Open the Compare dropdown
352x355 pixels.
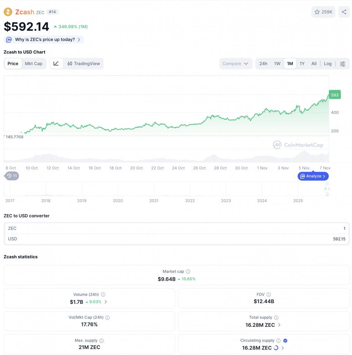pos(235,64)
